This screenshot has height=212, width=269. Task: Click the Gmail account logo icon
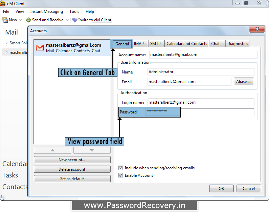[x=40, y=48]
